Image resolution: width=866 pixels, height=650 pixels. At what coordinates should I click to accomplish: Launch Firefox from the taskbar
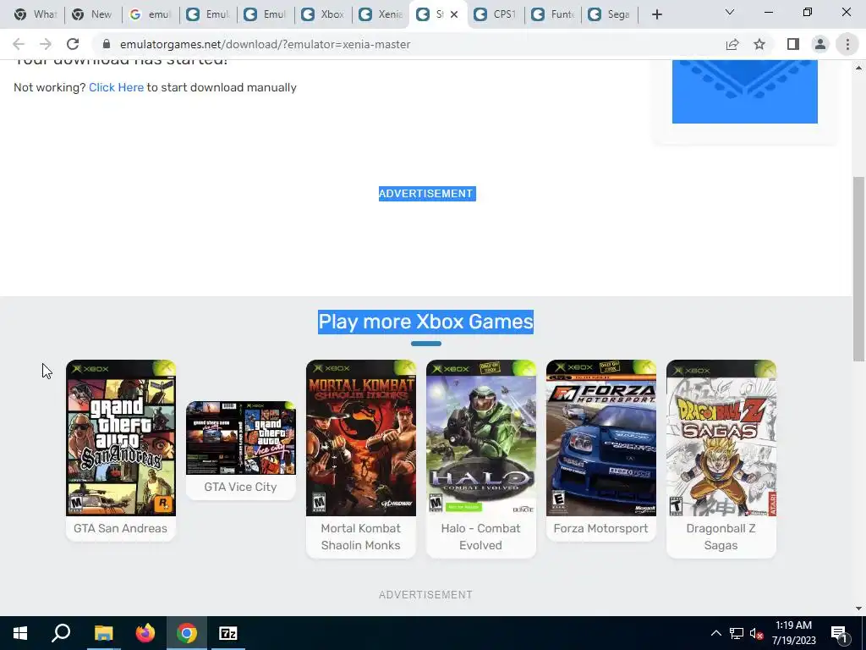[145, 633]
